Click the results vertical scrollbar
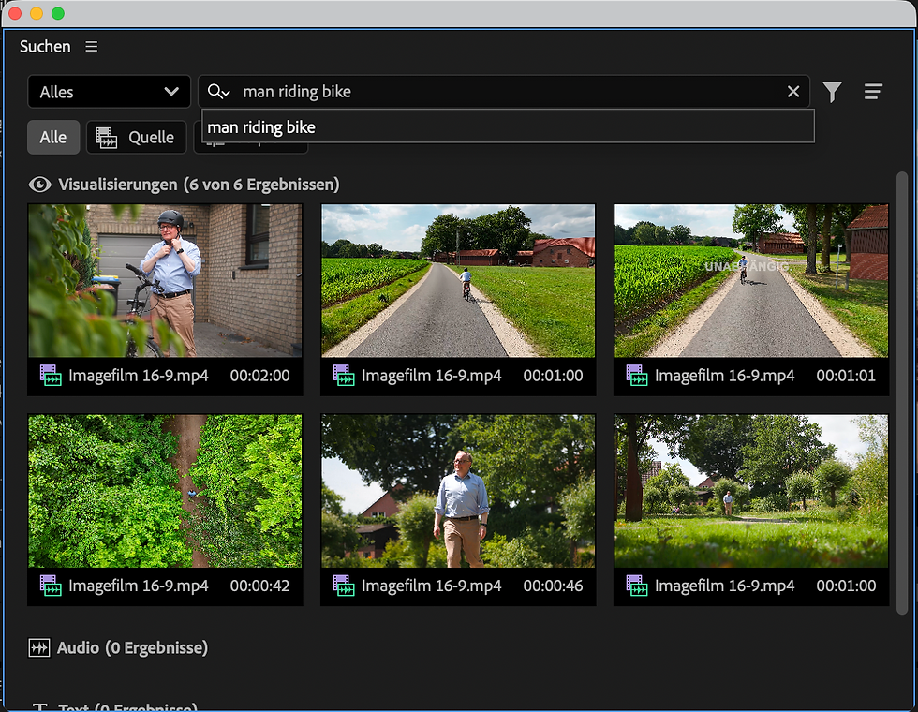Screen dimensions: 918x712 pyautogui.click(x=902, y=393)
